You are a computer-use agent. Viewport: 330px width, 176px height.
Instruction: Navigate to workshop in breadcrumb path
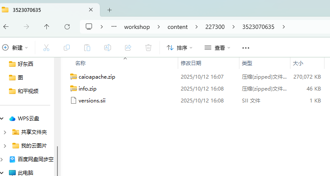[137, 27]
